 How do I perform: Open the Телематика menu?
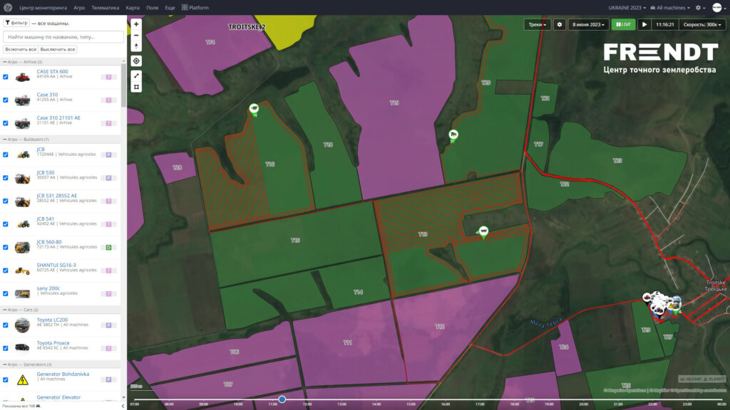point(106,7)
